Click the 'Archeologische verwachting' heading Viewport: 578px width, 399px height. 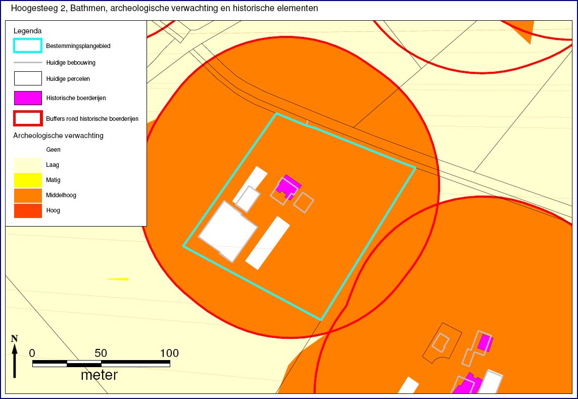point(58,136)
